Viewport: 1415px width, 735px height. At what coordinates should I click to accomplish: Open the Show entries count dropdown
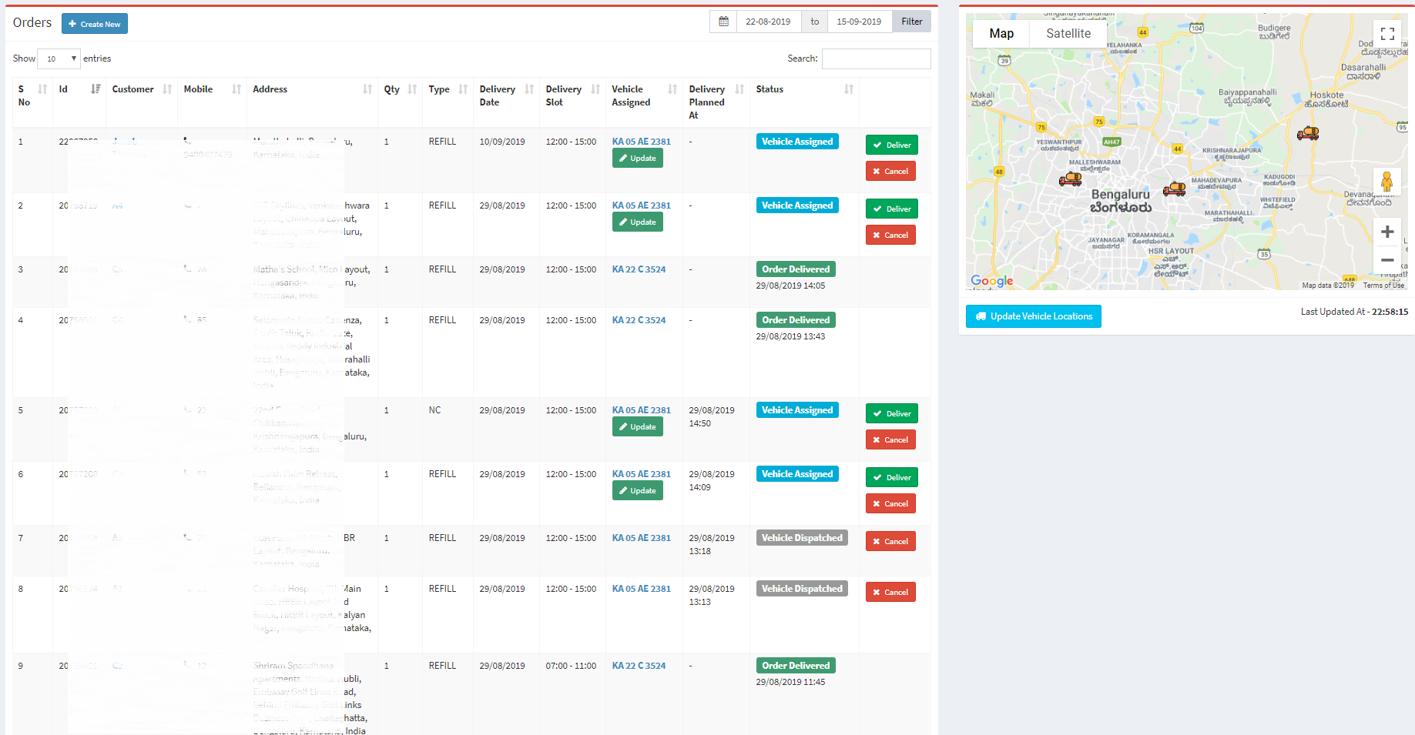tap(59, 58)
